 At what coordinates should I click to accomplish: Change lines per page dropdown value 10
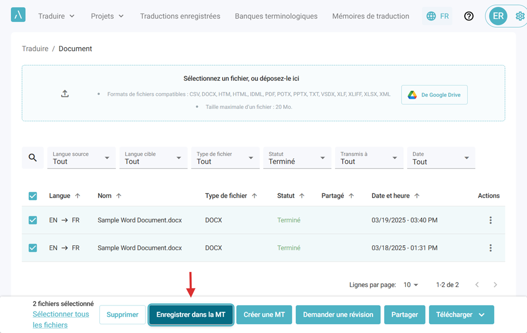pyautogui.click(x=410, y=285)
